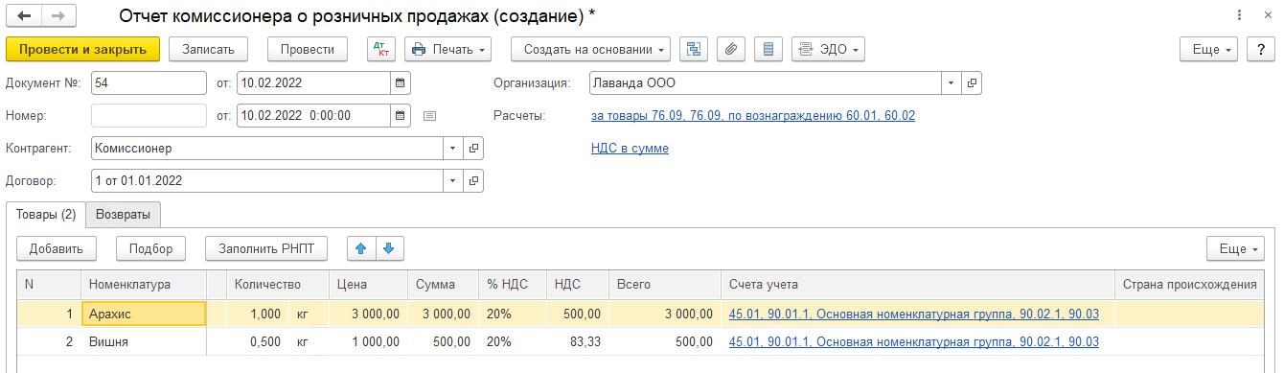Click Страна происхождения column header
The image size is (1284, 373).
click(1189, 285)
